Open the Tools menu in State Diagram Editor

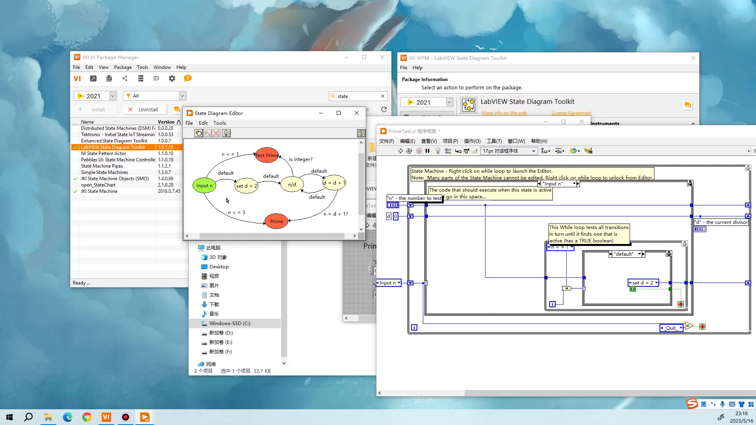(219, 123)
